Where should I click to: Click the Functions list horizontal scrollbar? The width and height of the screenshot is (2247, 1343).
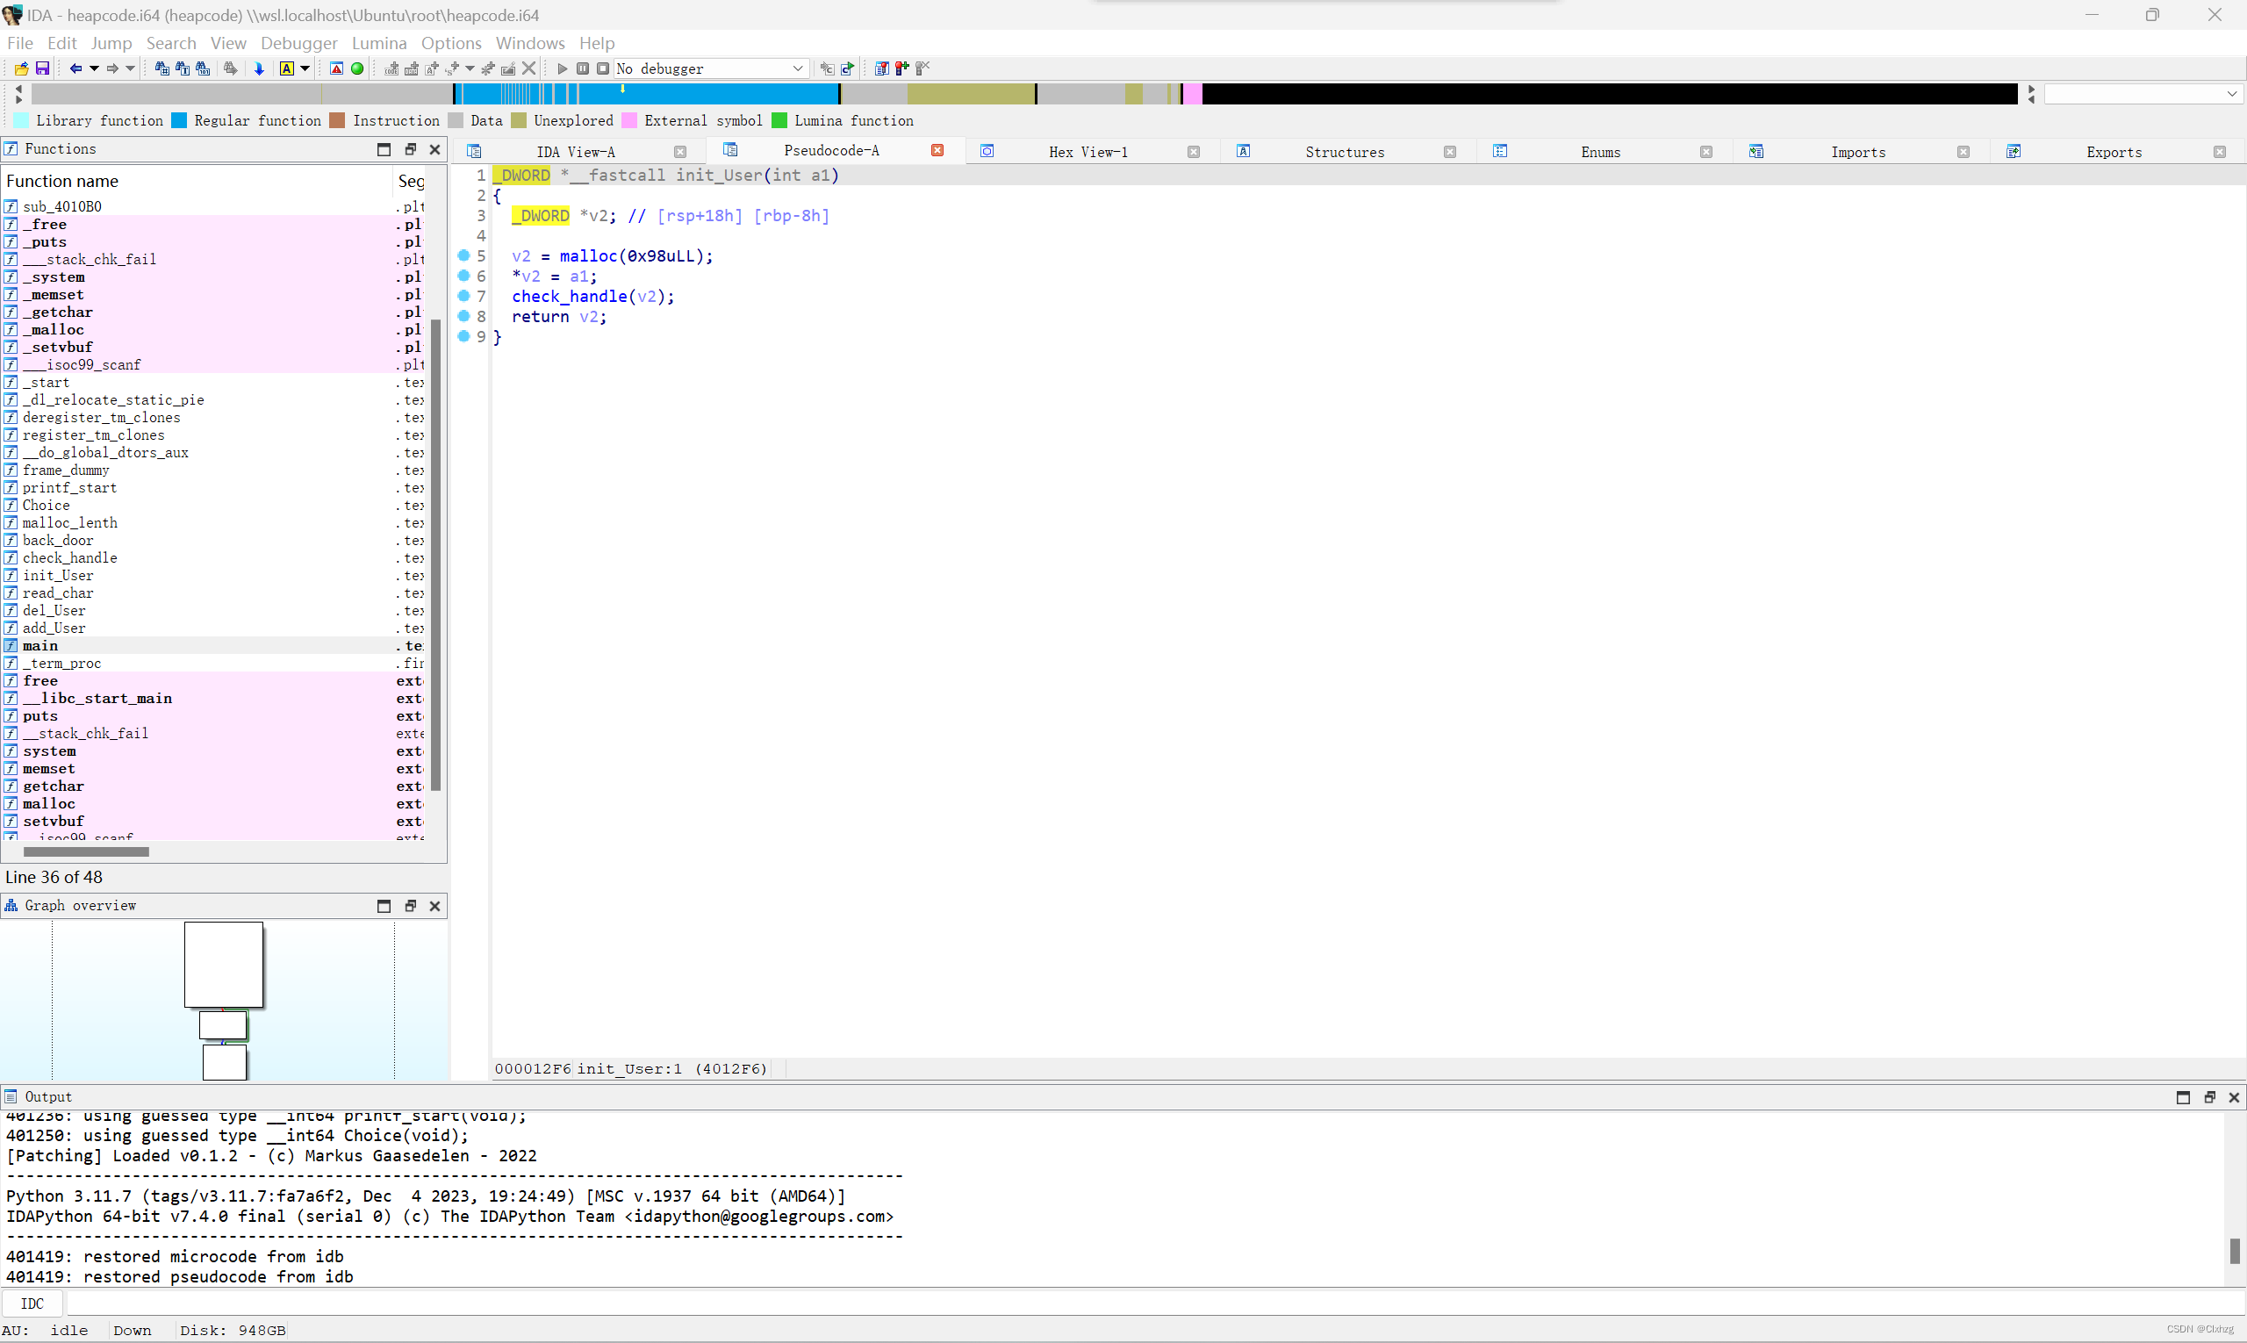86,851
